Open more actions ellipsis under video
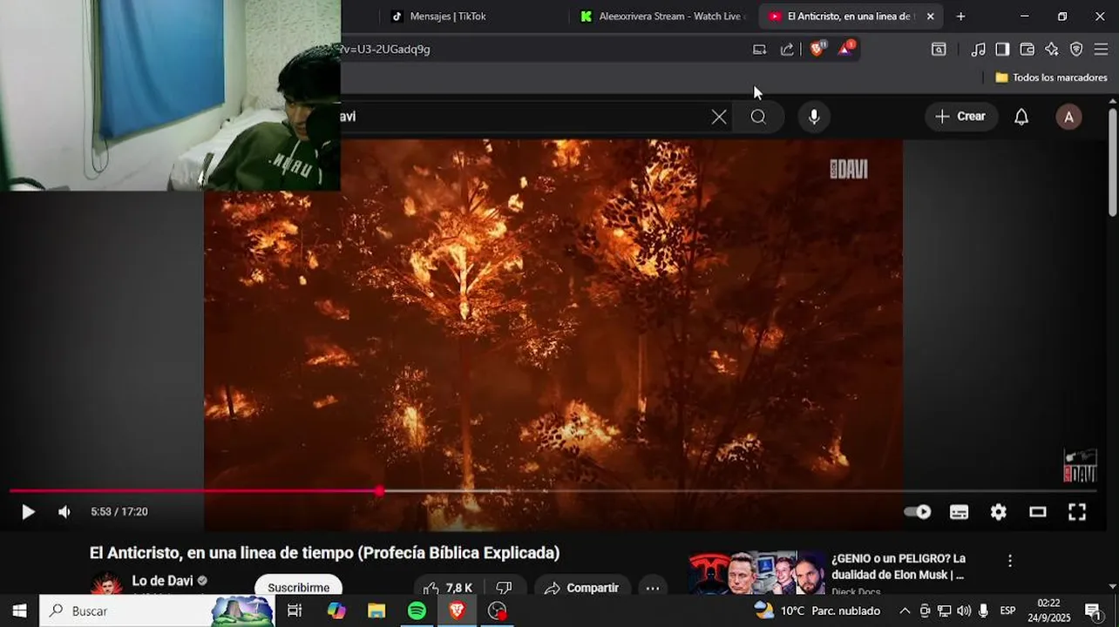This screenshot has height=627, width=1119. click(652, 588)
